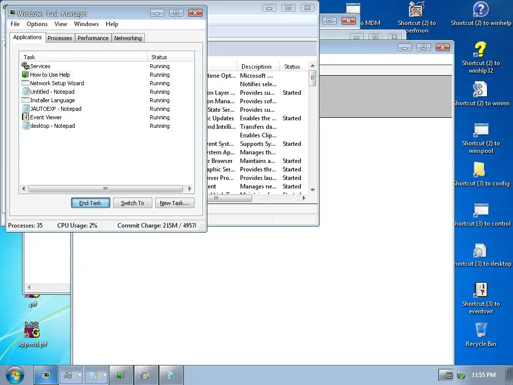Screen dimensions: 513x385
Task: Open the Windows menu in Task Manager
Action: [x=86, y=24]
